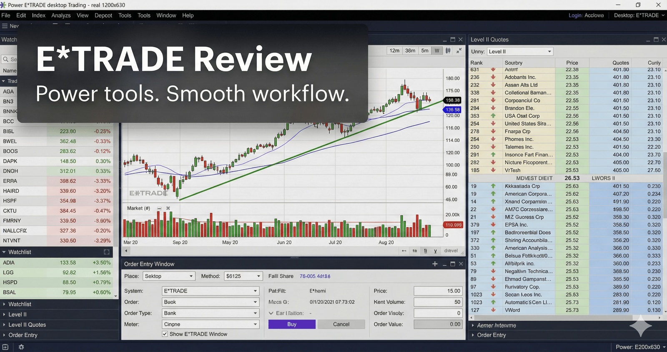Open the Help menu

pyautogui.click(x=188, y=15)
